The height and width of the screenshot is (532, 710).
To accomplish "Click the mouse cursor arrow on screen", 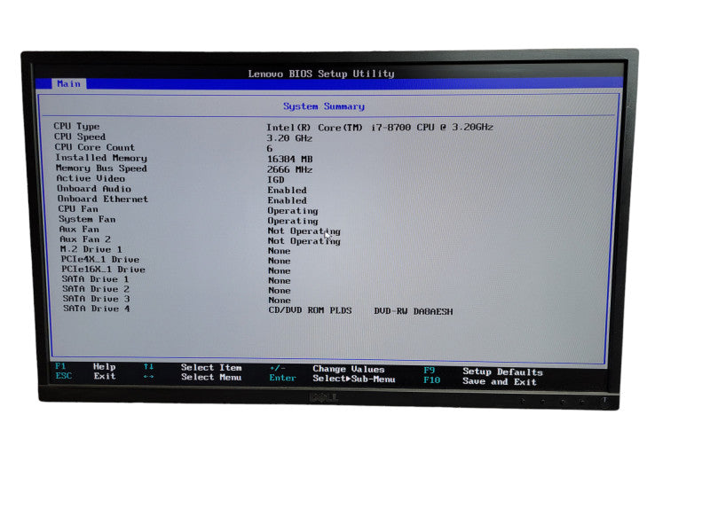I will pos(327,234).
